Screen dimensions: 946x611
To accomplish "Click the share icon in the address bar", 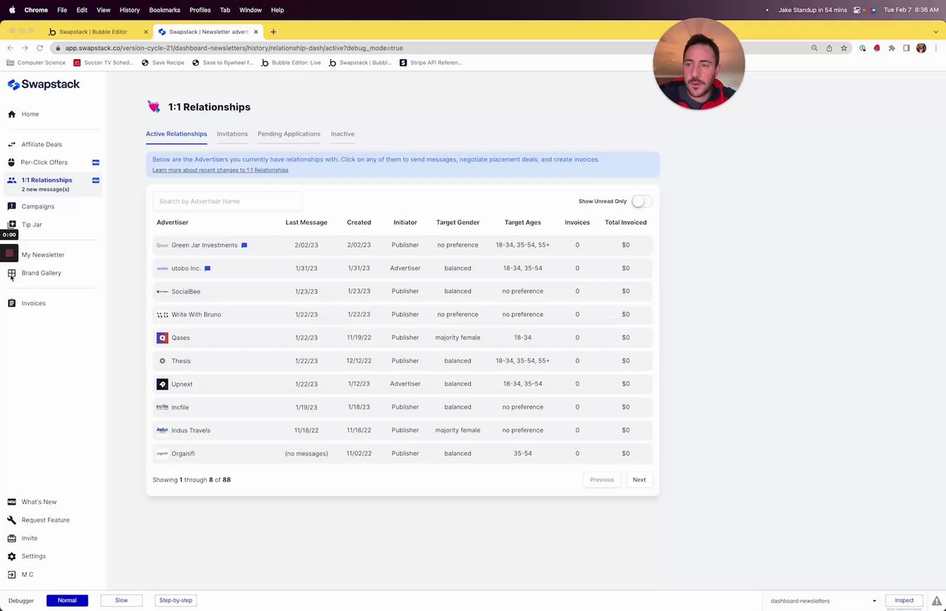I will click(829, 48).
